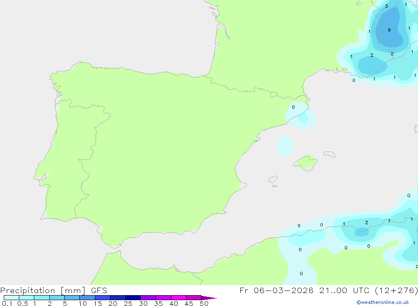This screenshot has width=418, height=306.
Task: Pick the 25–30 mm navy legend swatch
Action: [x=133, y=298]
